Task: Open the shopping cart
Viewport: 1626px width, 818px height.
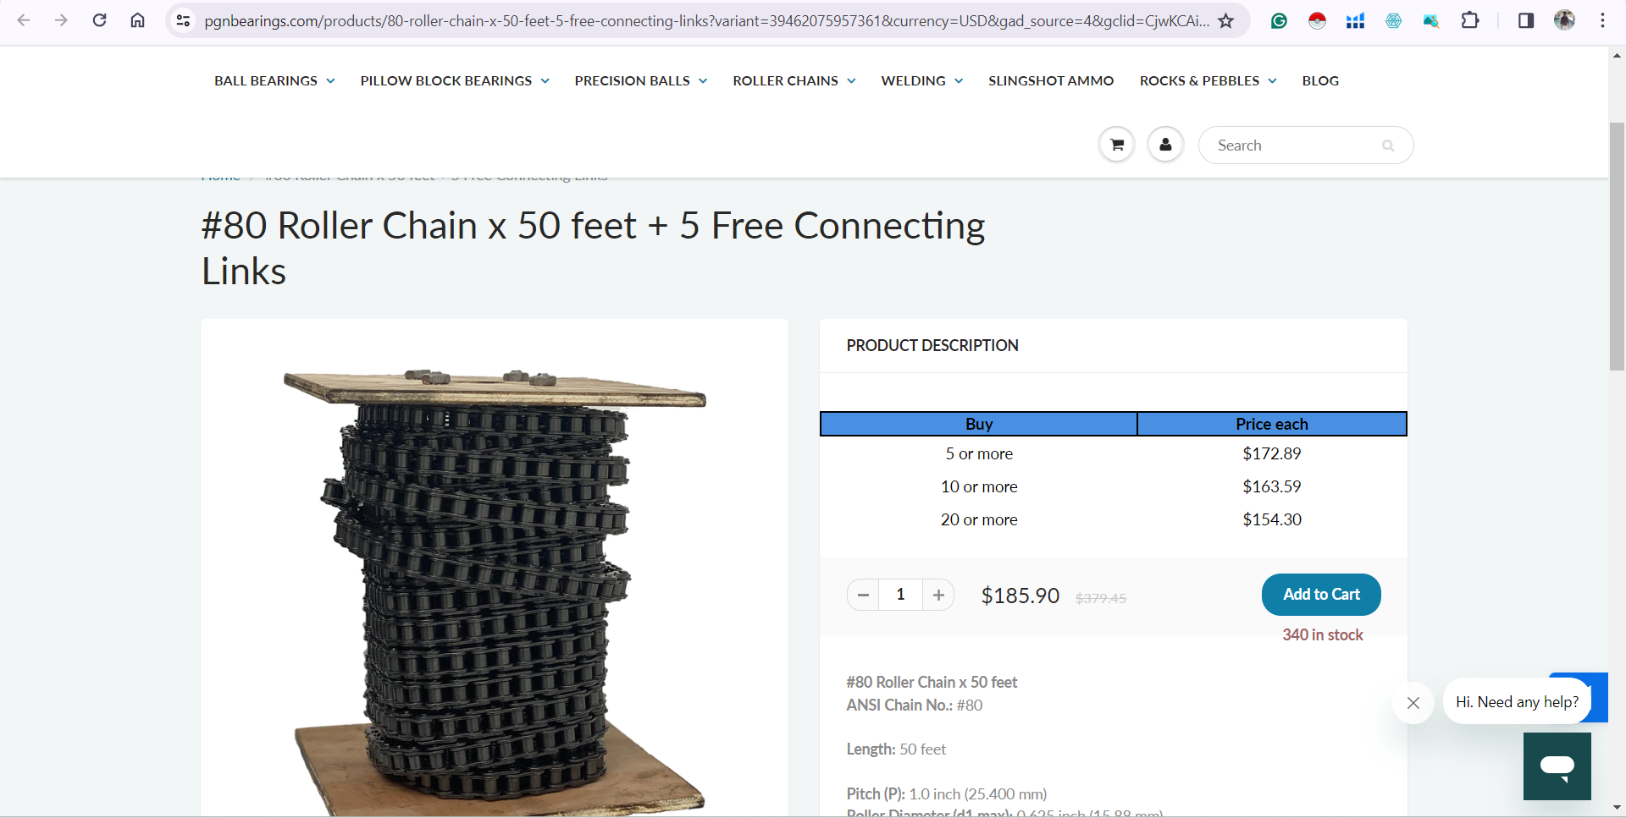Action: pos(1117,145)
